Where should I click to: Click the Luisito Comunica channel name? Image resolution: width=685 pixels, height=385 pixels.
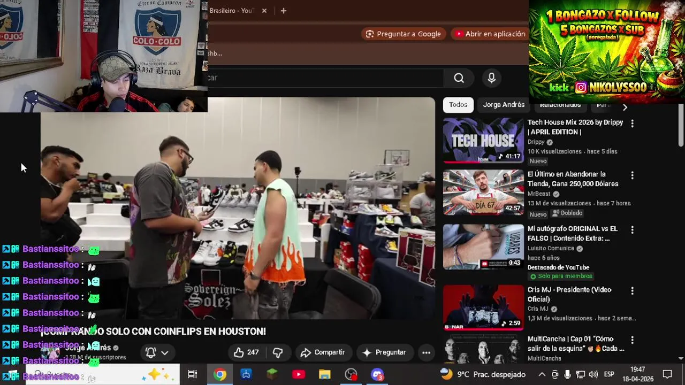[x=551, y=249]
